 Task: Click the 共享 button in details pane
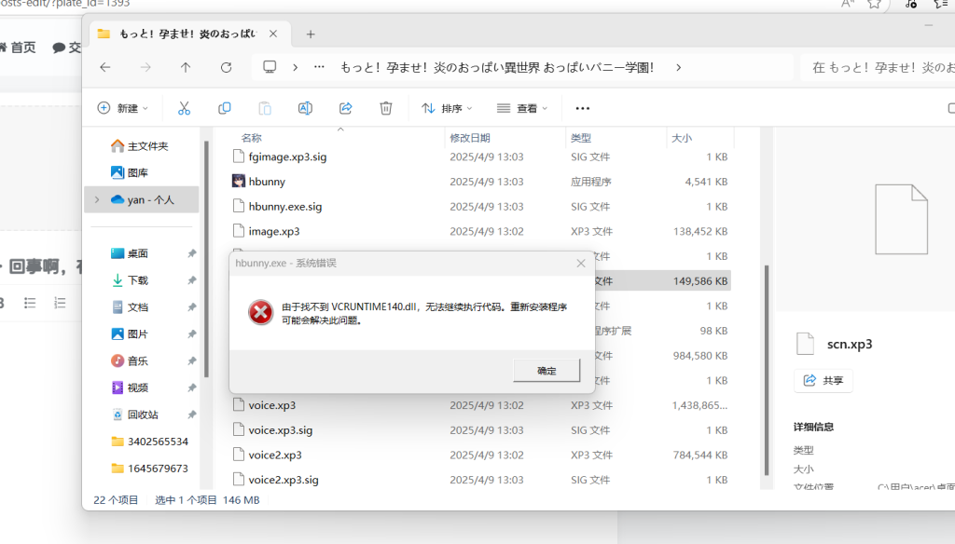[823, 380]
